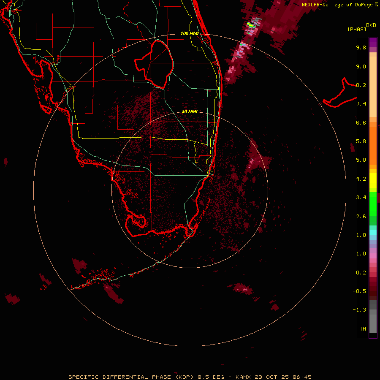Click the 5.8 value on the color scale
Viewport: 380px width, 380px height.
(x=361, y=141)
